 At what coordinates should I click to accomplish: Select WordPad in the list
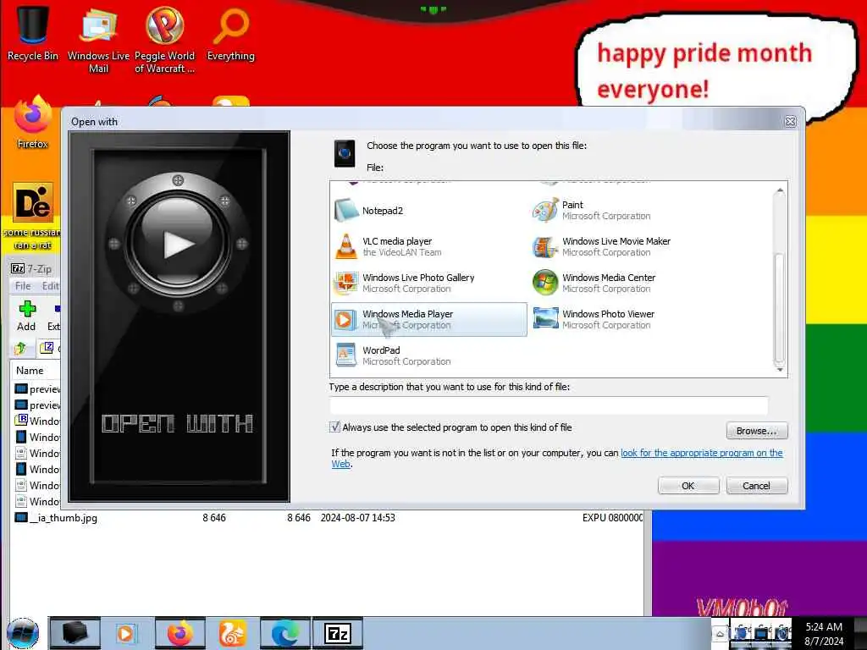(429, 355)
